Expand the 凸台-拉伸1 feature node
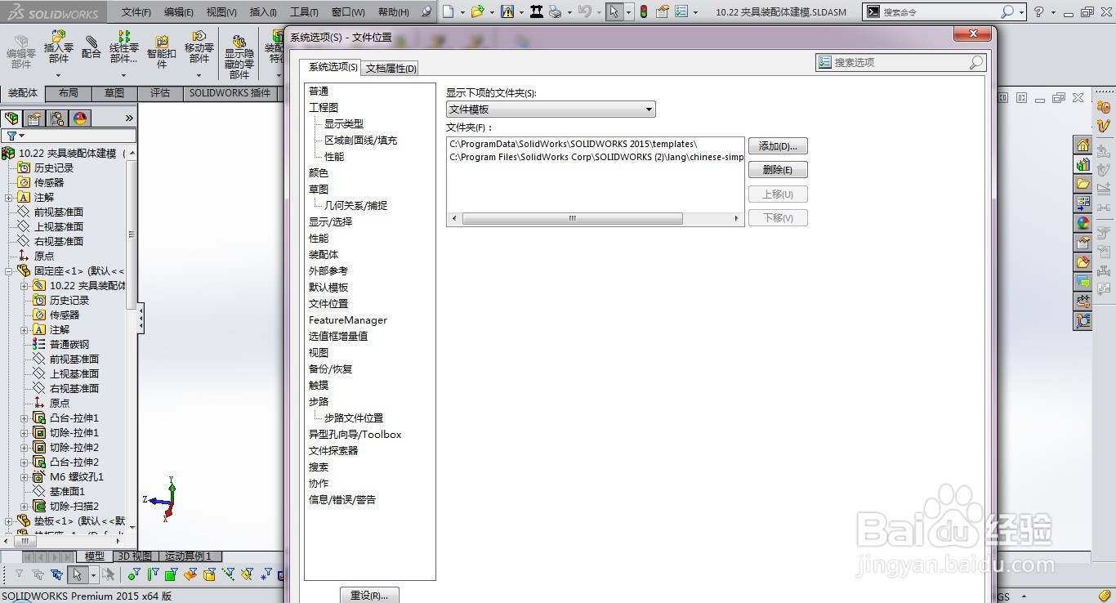This screenshot has width=1116, height=603. (x=25, y=418)
